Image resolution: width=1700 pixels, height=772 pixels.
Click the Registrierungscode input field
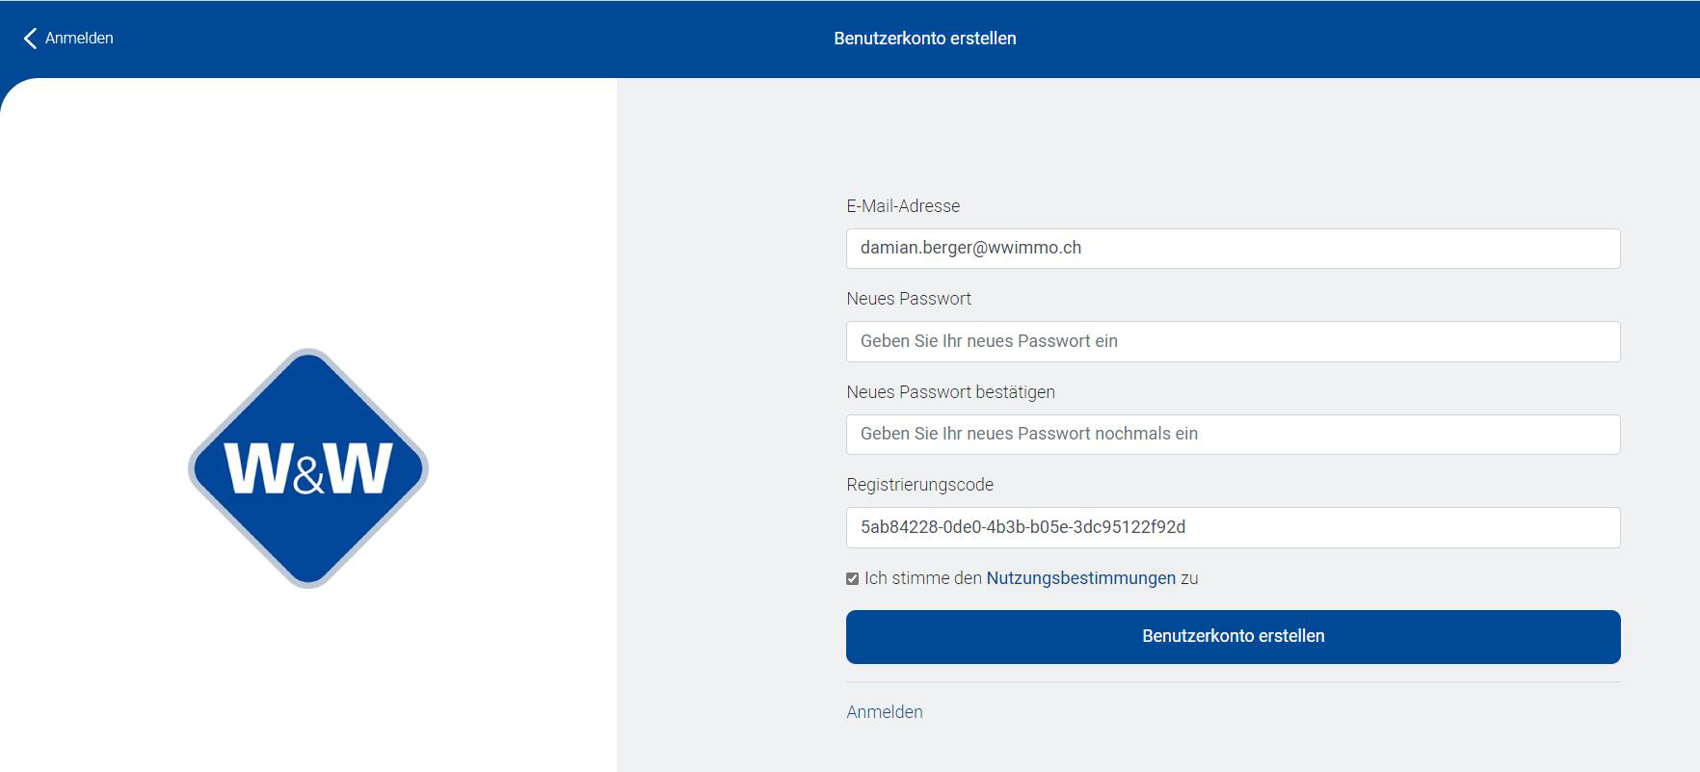pos(1233,527)
